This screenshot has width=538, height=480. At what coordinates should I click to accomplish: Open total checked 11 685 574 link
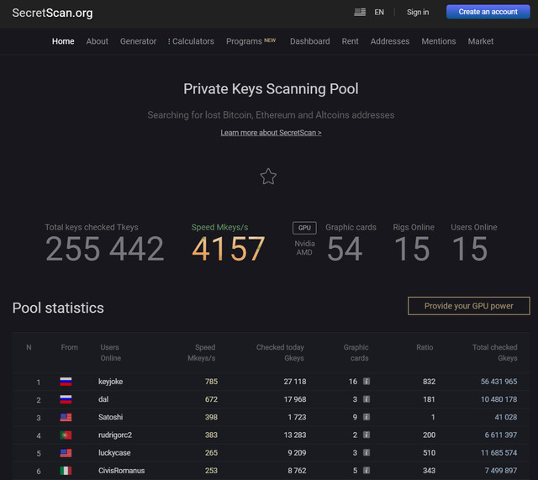(x=498, y=452)
